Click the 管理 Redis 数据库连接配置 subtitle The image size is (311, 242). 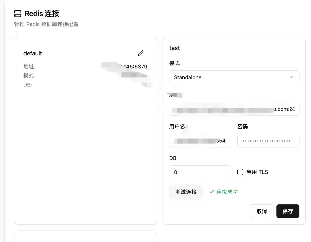click(x=46, y=24)
